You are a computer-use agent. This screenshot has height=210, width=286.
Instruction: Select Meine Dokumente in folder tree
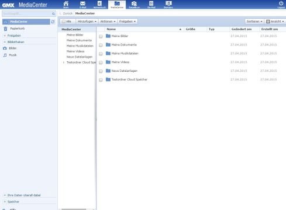79,40
